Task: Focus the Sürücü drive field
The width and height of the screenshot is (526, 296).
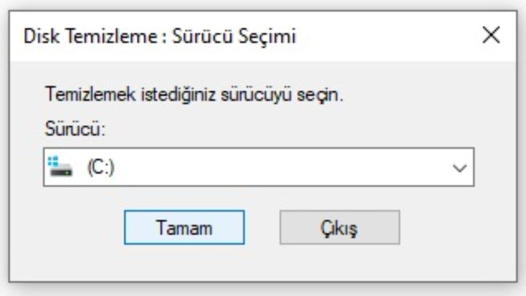Action: click(x=258, y=167)
